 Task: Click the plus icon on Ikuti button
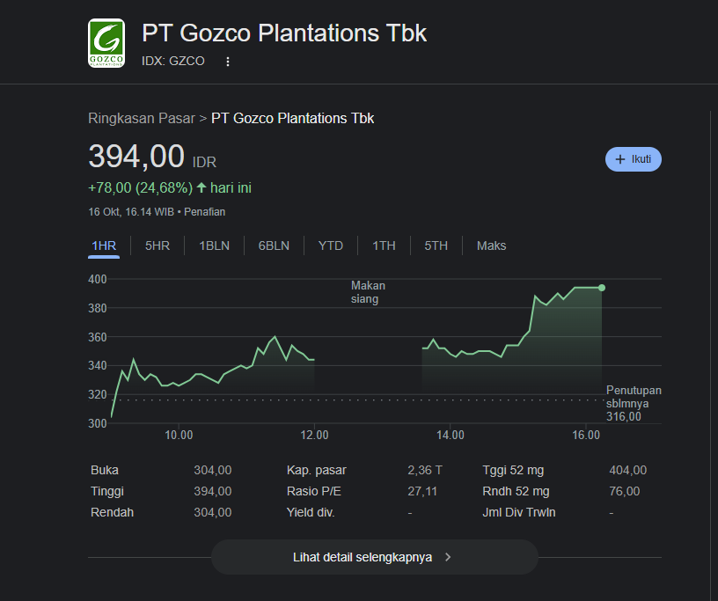click(x=620, y=159)
